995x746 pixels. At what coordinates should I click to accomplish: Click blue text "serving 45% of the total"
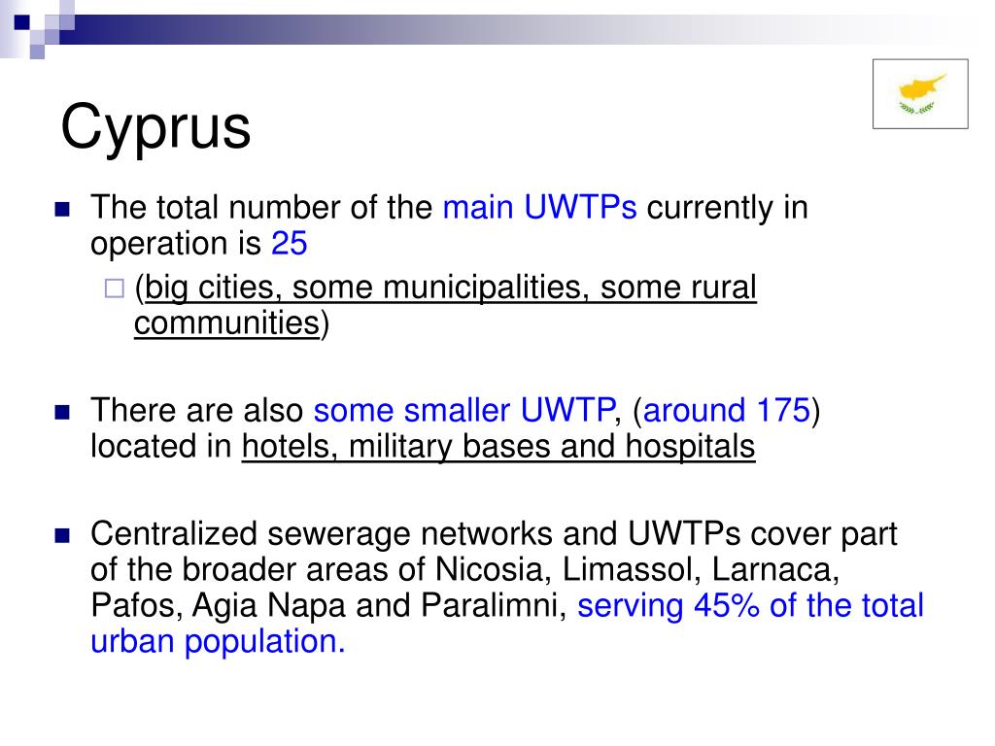click(750, 605)
